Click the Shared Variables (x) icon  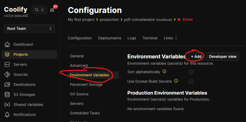[x=7, y=105]
